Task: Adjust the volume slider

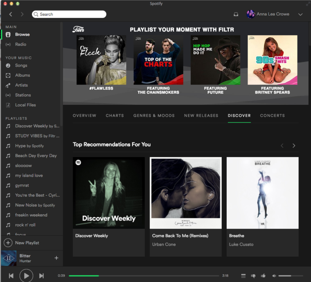Action: click(x=291, y=275)
